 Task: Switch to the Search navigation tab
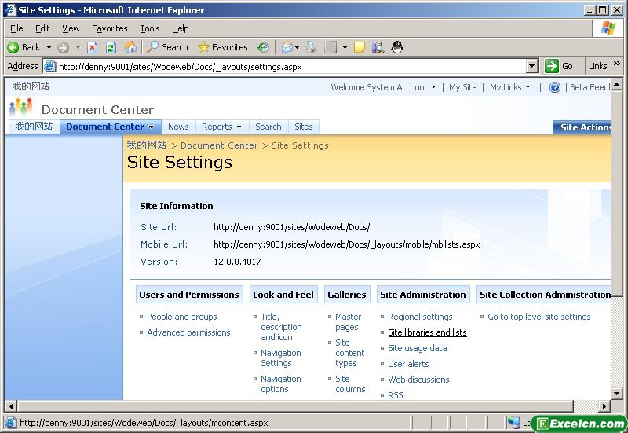pos(268,127)
